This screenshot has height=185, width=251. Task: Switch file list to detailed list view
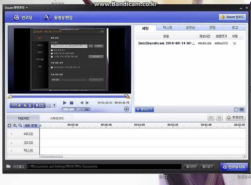242,109
